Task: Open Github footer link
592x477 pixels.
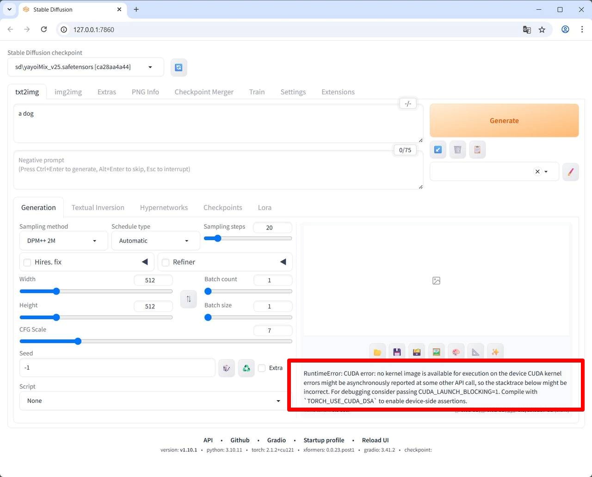Action: tap(240, 440)
